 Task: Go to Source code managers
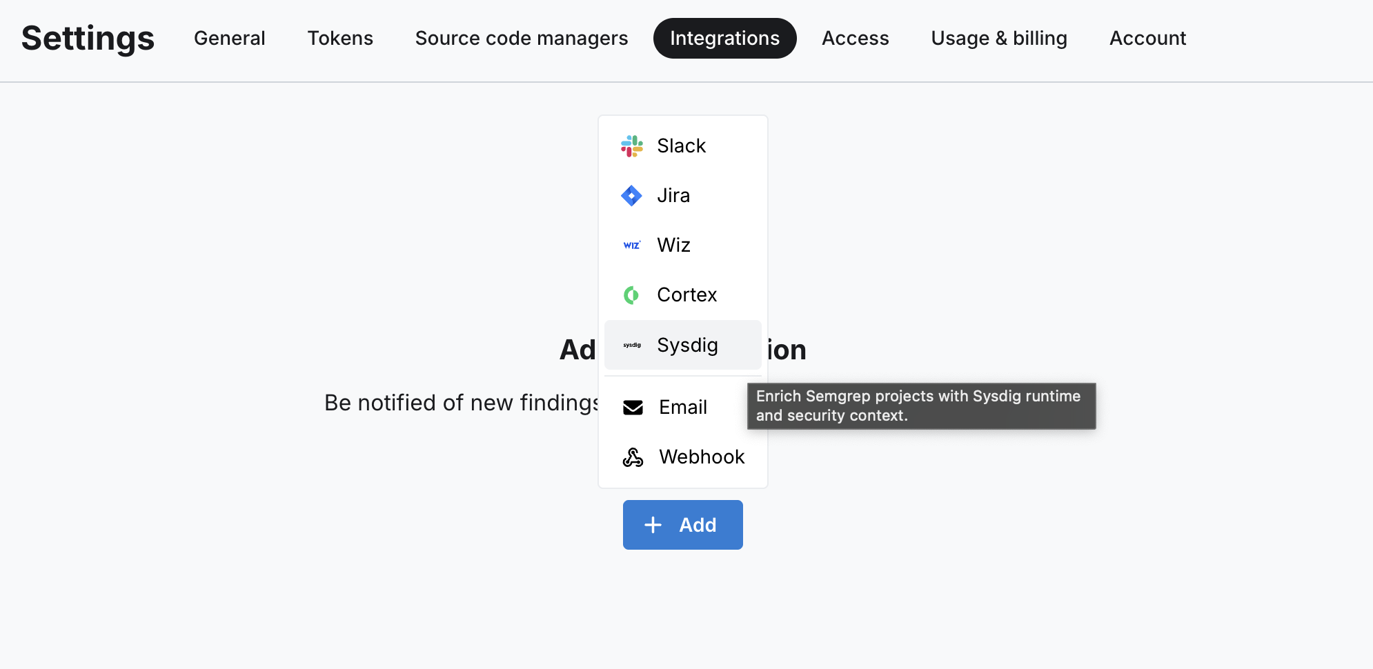click(521, 38)
